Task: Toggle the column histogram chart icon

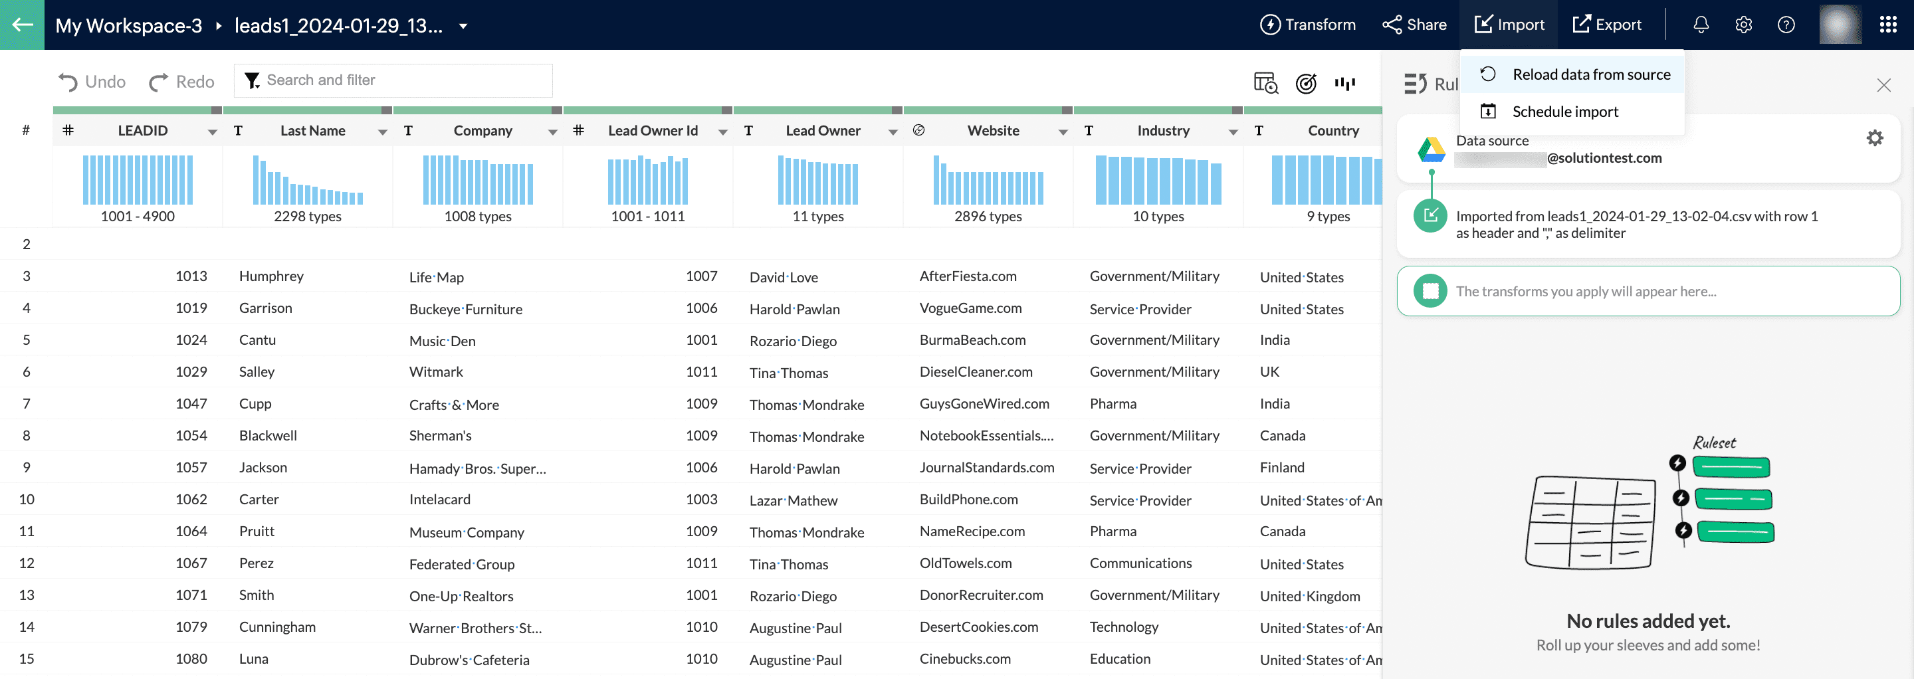Action: 1344,83
